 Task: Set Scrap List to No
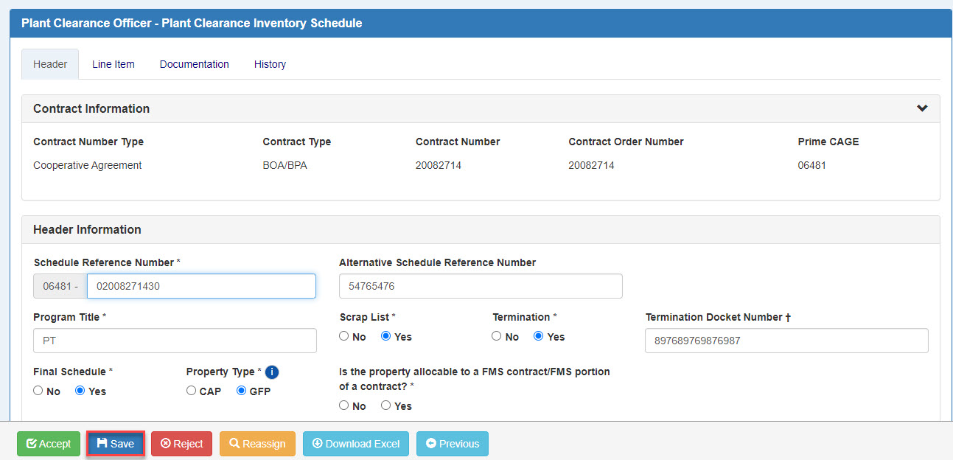(x=344, y=337)
